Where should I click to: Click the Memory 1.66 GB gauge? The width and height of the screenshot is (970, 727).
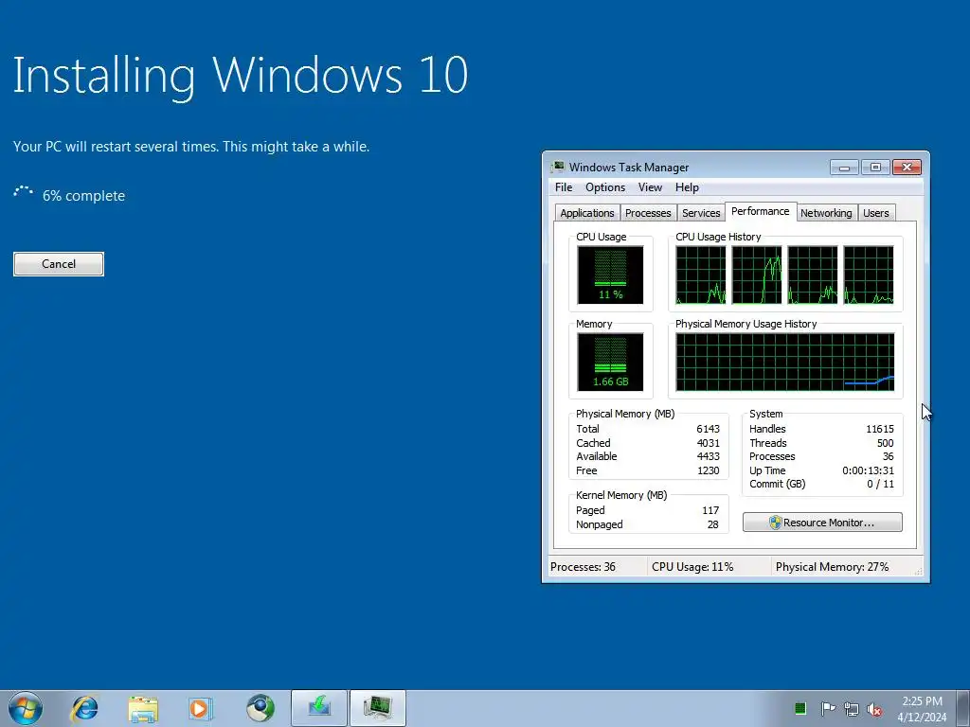click(x=611, y=363)
